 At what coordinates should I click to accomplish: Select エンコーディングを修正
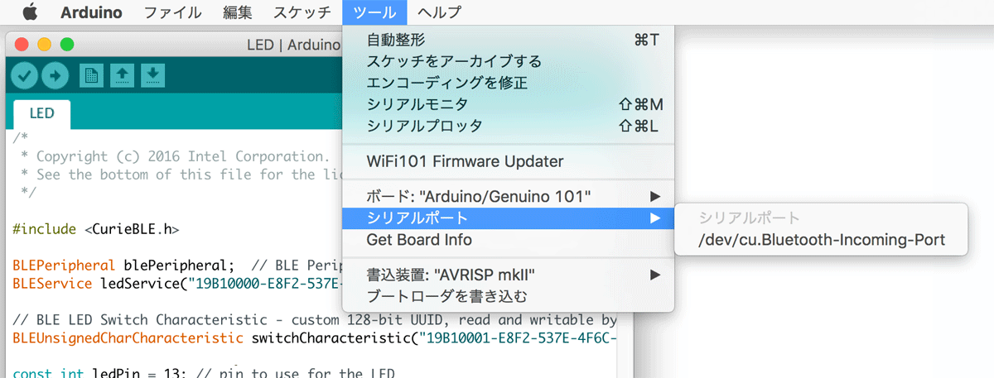point(509,83)
